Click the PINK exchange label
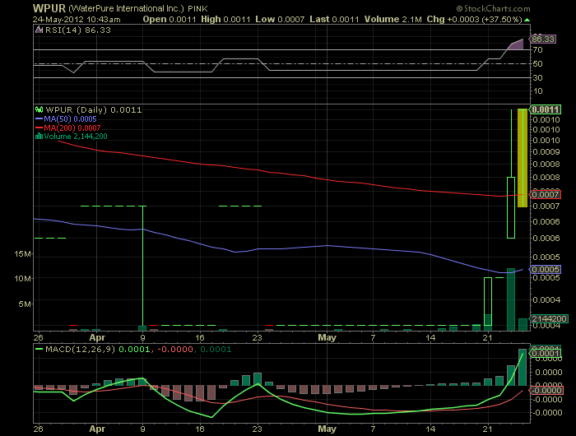Viewport: 576px width, 436px height. (x=197, y=8)
